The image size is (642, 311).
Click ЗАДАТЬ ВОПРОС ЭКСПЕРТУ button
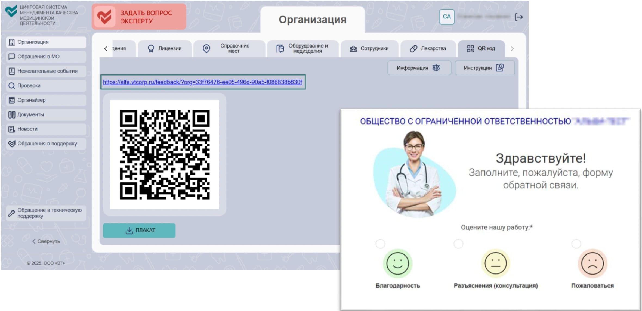point(139,17)
